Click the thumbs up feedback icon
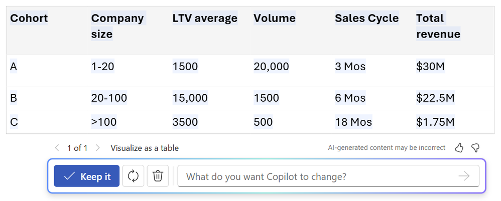Viewport: 501px width, 201px height. (x=459, y=148)
